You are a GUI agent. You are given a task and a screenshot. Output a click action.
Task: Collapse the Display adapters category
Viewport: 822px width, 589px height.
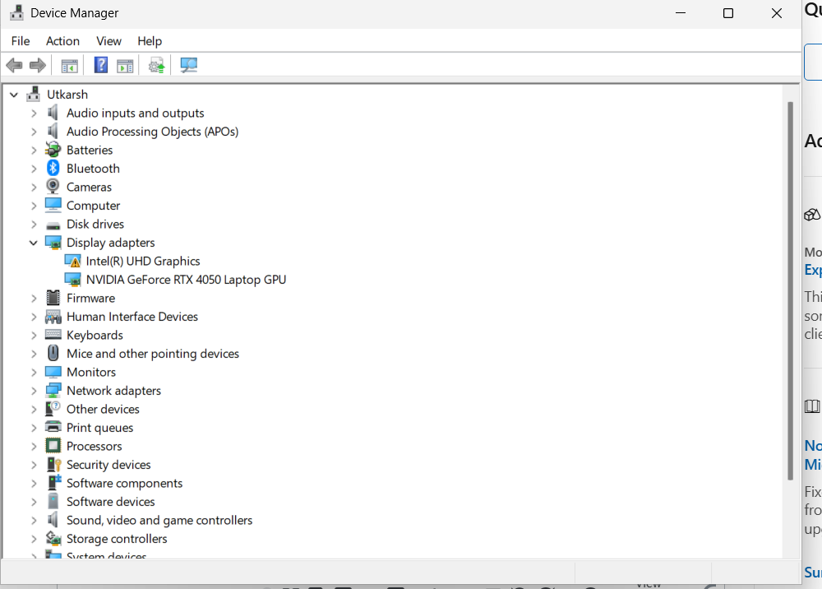33,242
